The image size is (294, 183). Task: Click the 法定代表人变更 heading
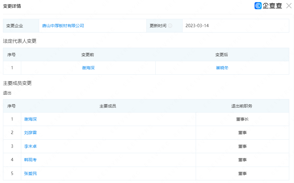20,41
